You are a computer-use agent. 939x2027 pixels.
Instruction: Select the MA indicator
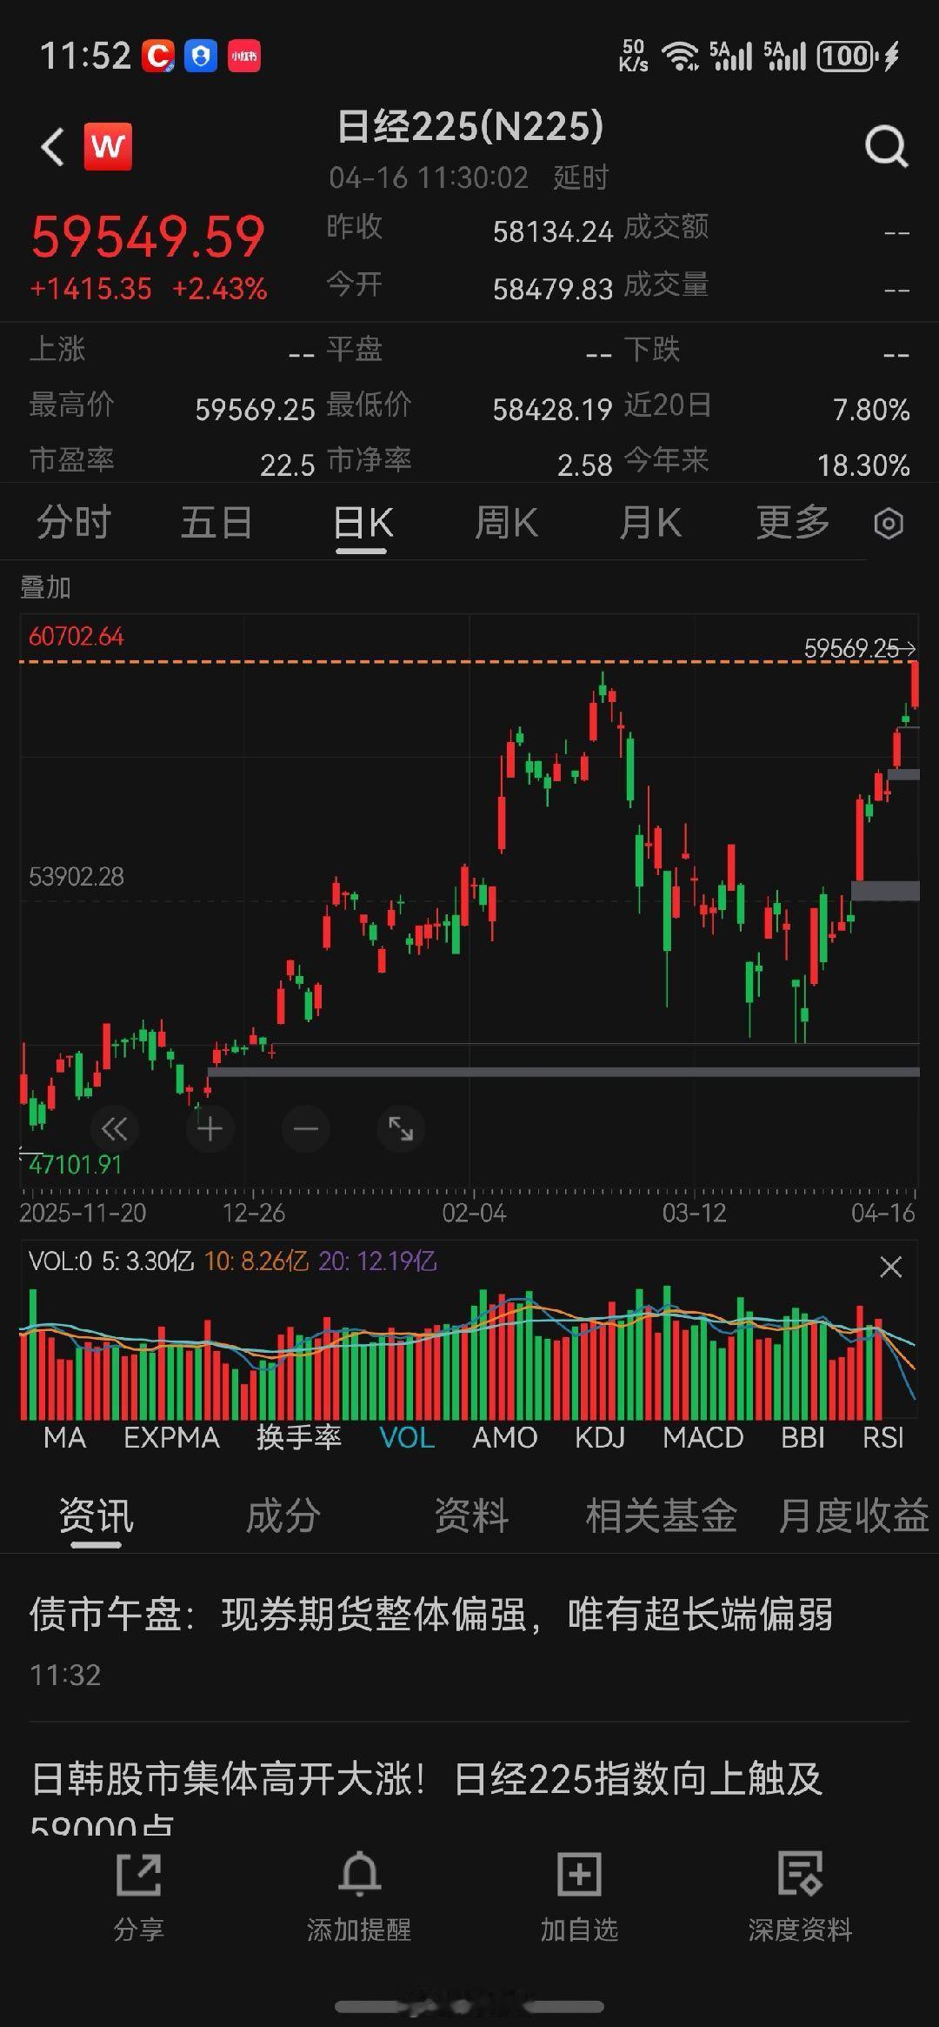[x=64, y=1437]
